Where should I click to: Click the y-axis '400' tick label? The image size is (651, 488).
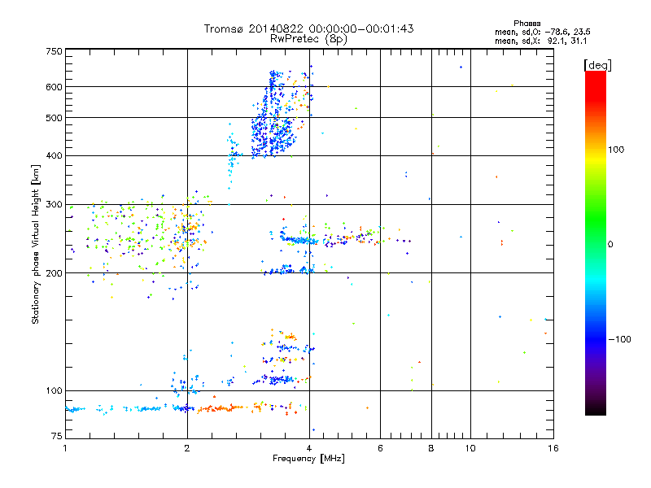(x=54, y=155)
